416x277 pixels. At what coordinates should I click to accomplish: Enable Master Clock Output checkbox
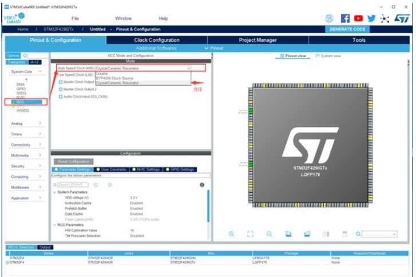click(x=61, y=82)
